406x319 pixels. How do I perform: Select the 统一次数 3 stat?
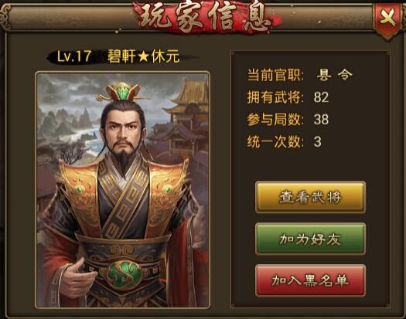(285, 142)
